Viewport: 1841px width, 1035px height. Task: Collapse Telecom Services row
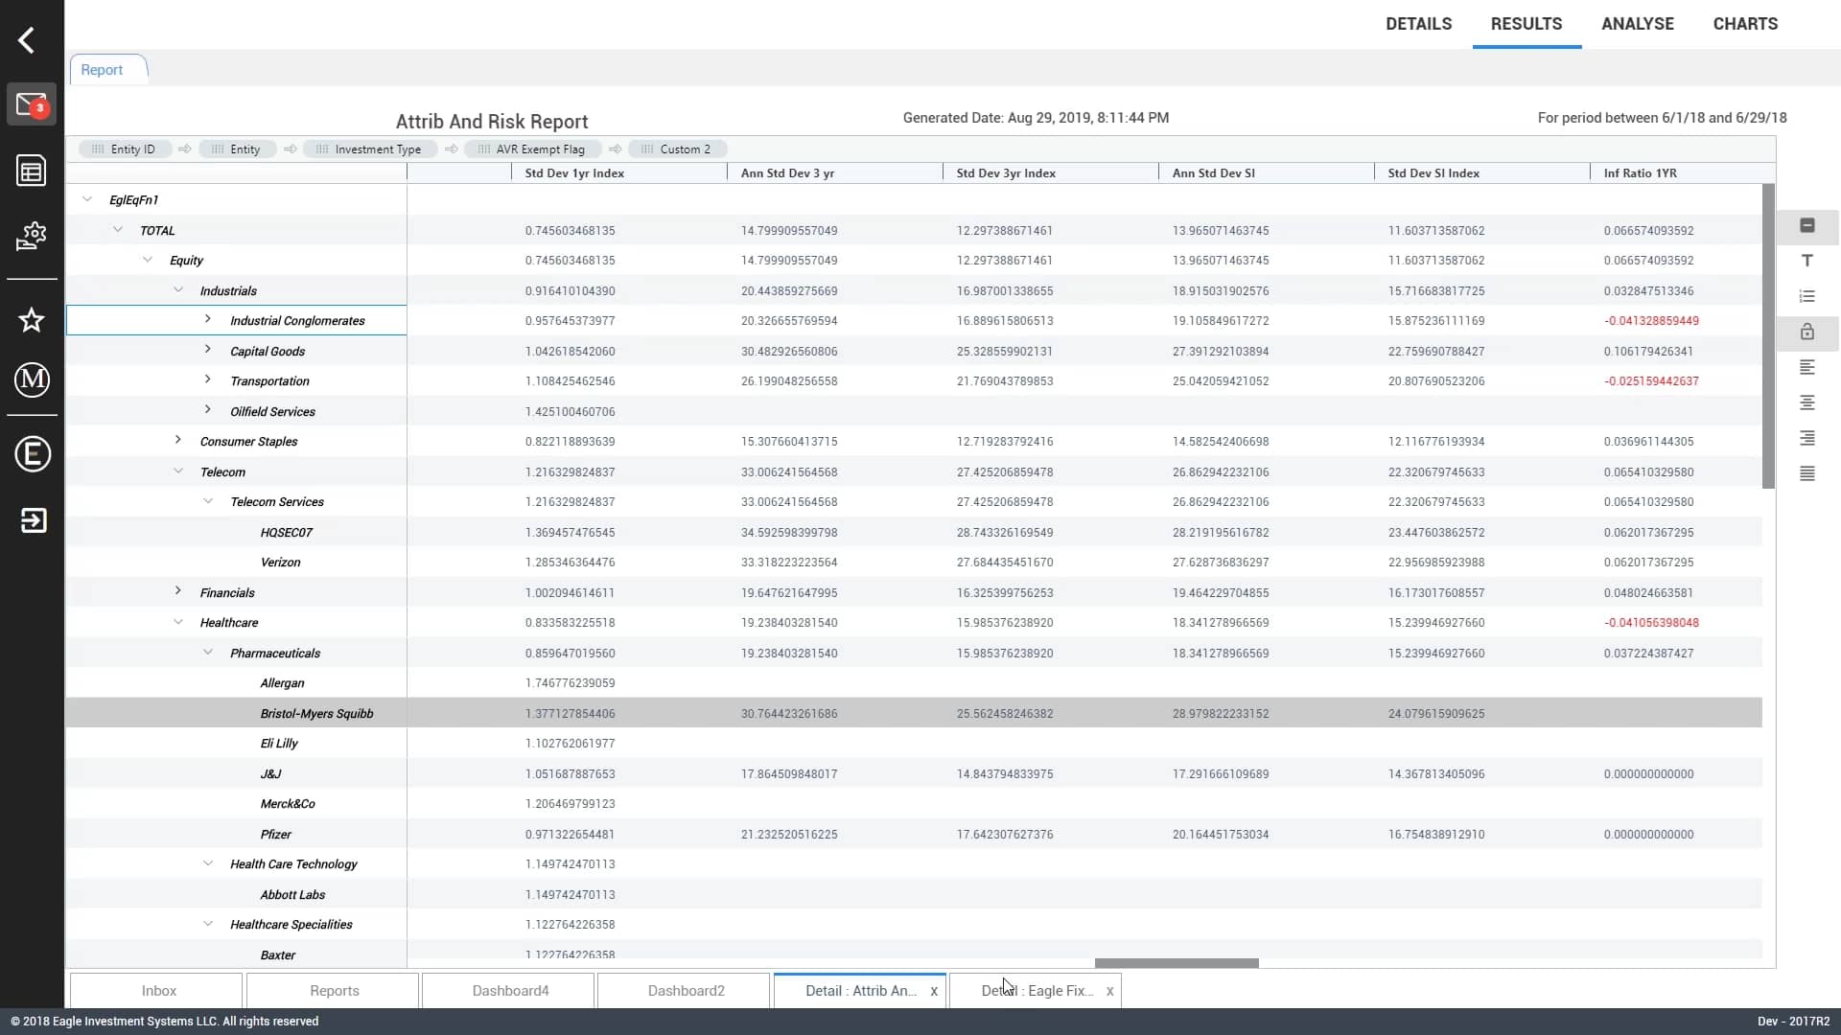pos(208,501)
